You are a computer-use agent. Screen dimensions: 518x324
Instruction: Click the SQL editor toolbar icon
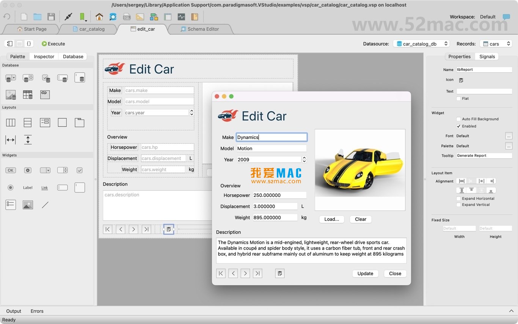coord(127,17)
